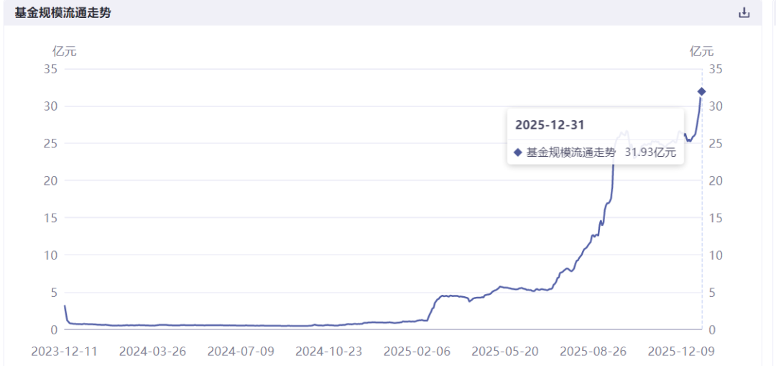Click the download chart icon
Viewport: 776px width, 366px height.
click(x=744, y=13)
